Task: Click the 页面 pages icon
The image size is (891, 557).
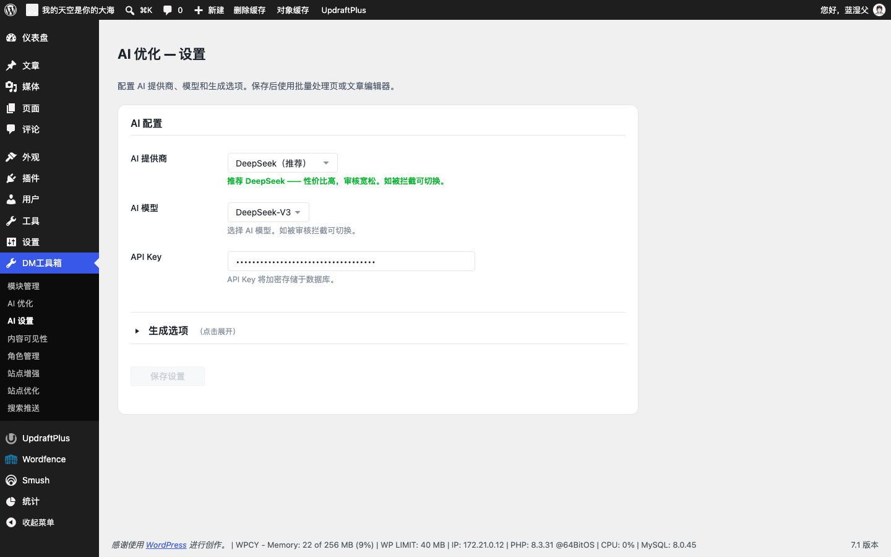Action: click(x=11, y=108)
